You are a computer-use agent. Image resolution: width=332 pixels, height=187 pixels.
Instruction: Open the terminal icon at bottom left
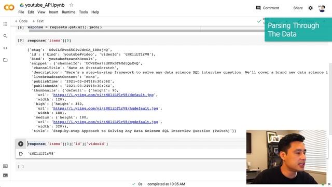point(5,176)
